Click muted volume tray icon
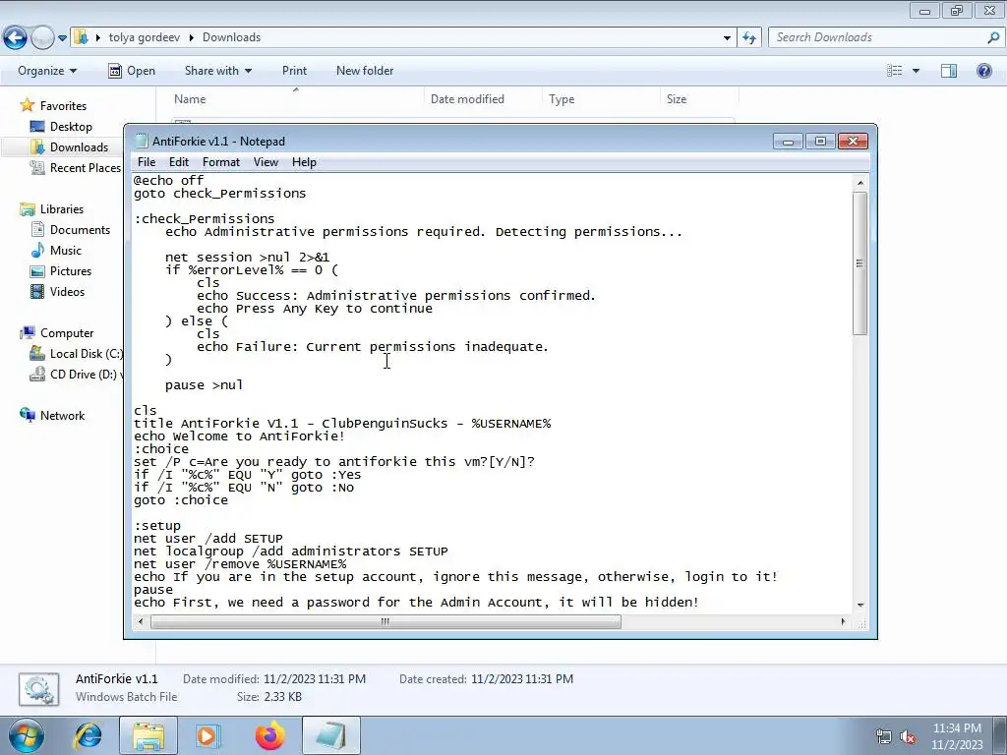Screen dimensions: 1007x755 (x=908, y=737)
